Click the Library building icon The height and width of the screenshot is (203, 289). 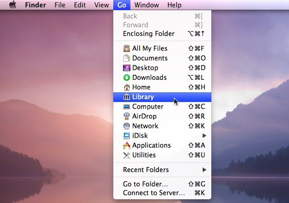pos(127,97)
